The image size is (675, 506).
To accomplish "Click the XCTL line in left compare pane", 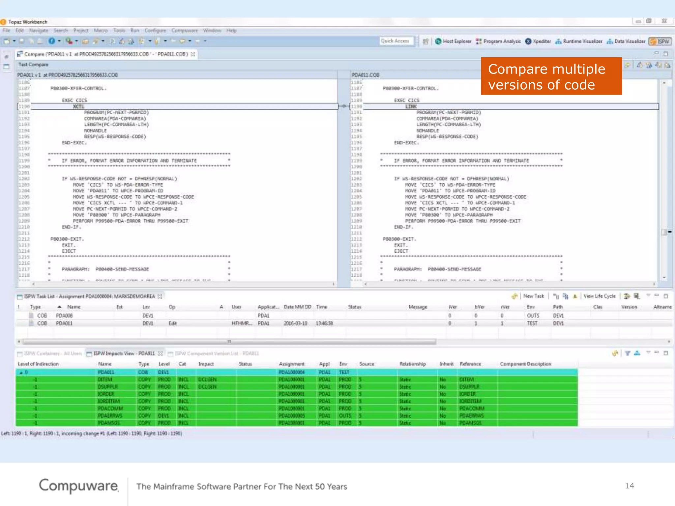I will 178,106.
